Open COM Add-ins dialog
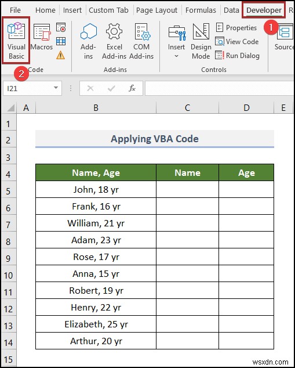 141,41
